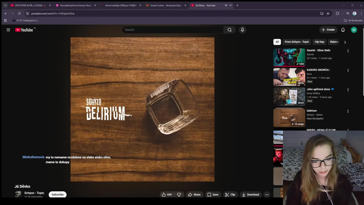364x205 pixels.
Task: Like the video with thumbs up
Action: tap(167, 194)
